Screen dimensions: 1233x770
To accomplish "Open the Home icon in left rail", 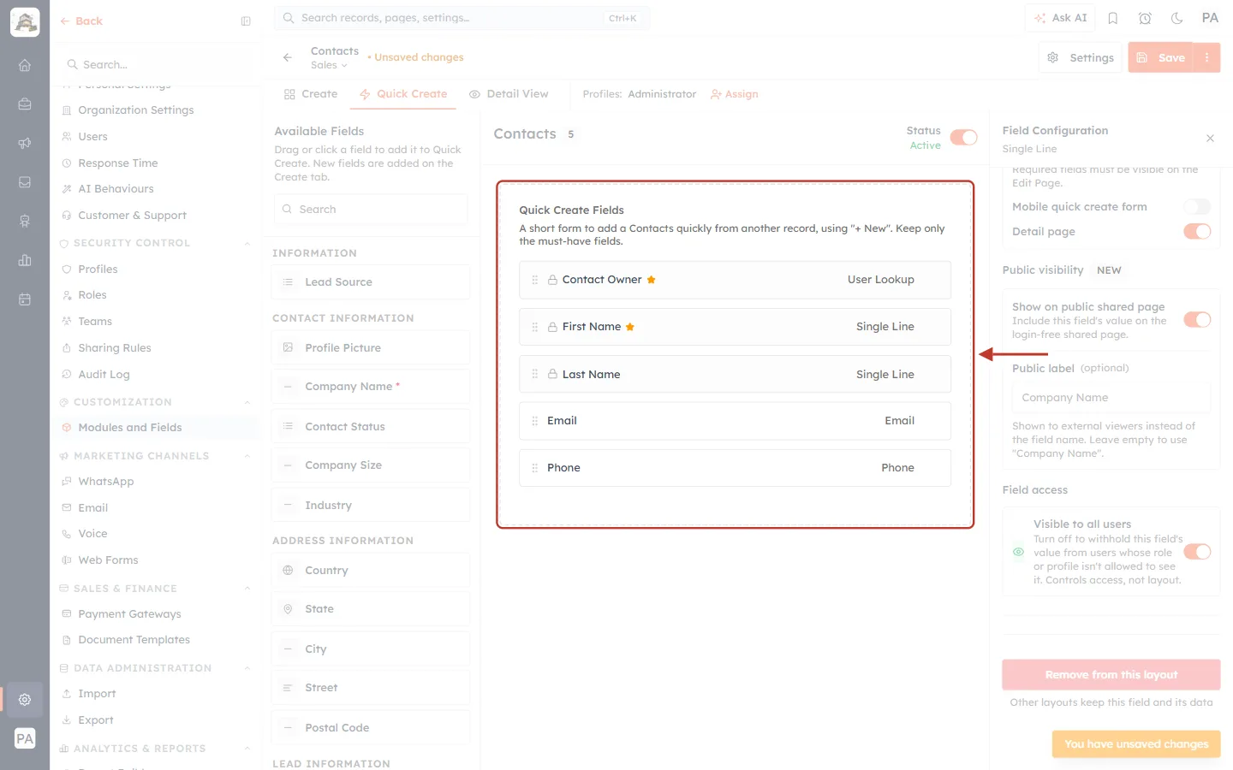I will pos(25,65).
